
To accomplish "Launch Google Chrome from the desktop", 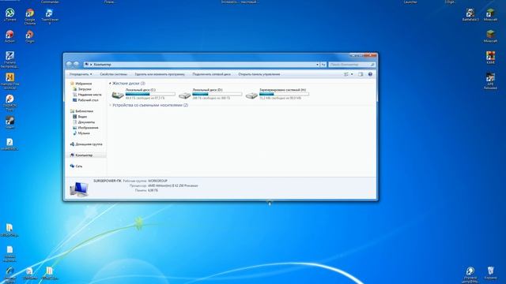I will [30, 16].
